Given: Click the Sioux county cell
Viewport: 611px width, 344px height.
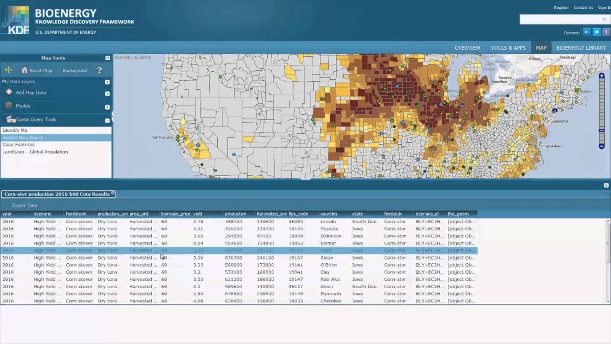Looking at the screenshot, I should (335, 258).
